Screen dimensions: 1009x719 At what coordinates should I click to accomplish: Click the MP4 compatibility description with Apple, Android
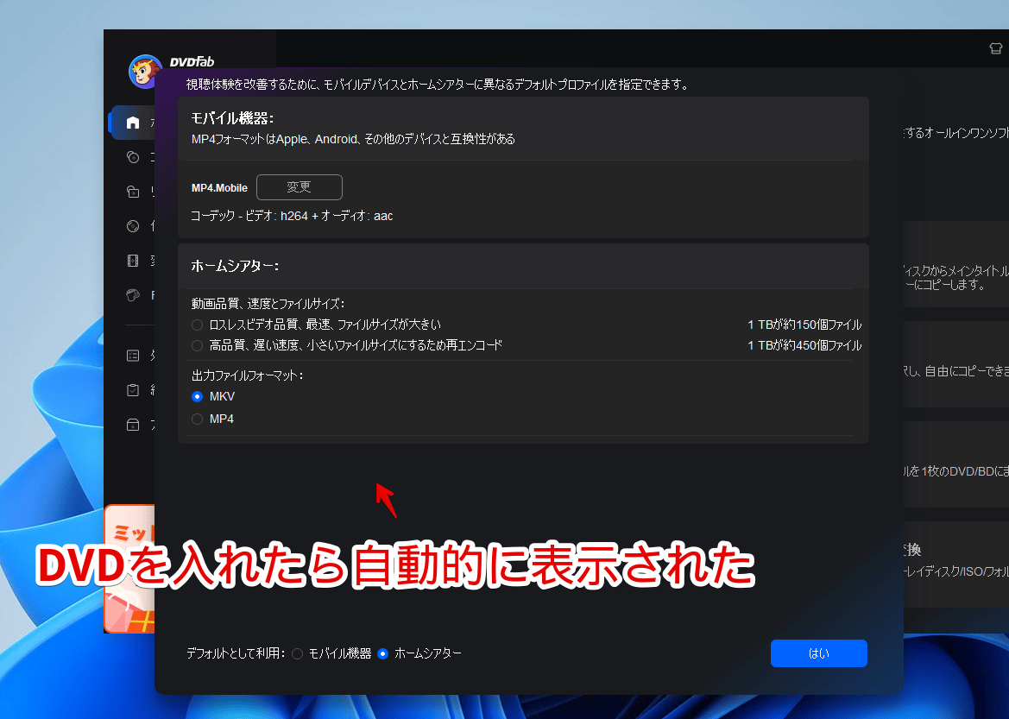point(353,139)
